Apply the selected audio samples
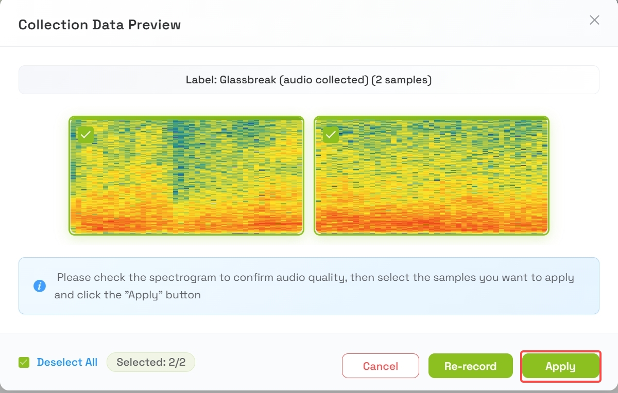Image resolution: width=618 pixels, height=393 pixels. 560,367
